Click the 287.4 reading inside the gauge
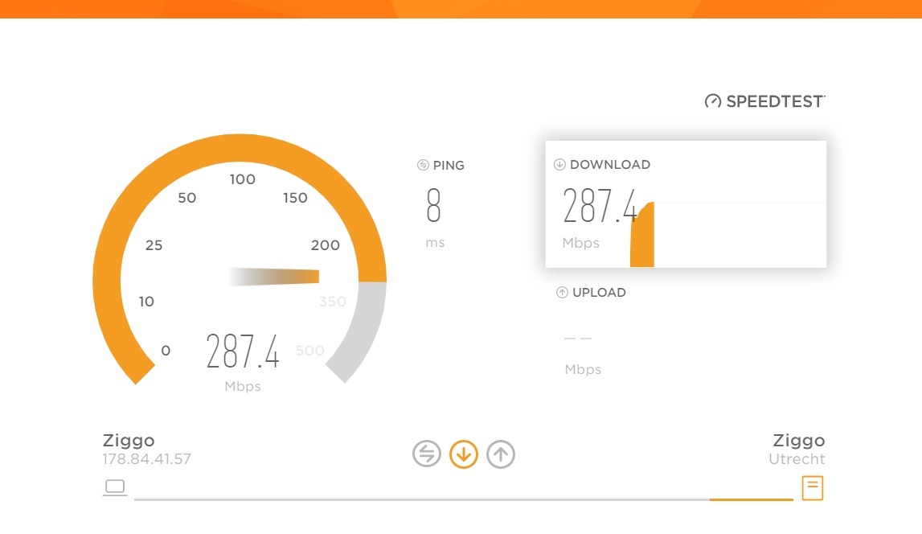This screenshot has width=922, height=534. [x=243, y=352]
